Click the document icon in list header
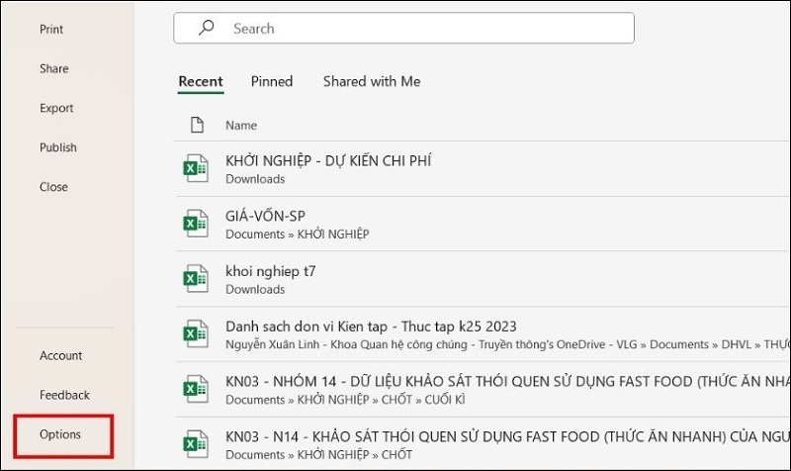791x471 pixels. point(197,125)
